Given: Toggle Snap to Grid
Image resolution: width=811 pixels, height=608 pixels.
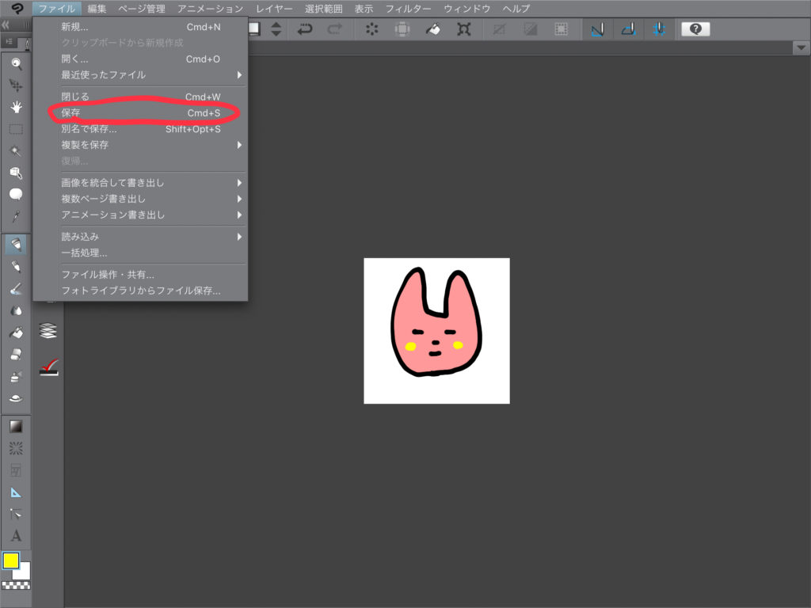Looking at the screenshot, I should tap(658, 29).
